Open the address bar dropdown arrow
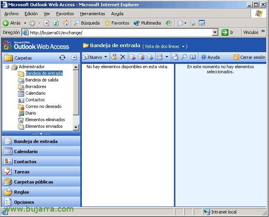 pos(215,32)
